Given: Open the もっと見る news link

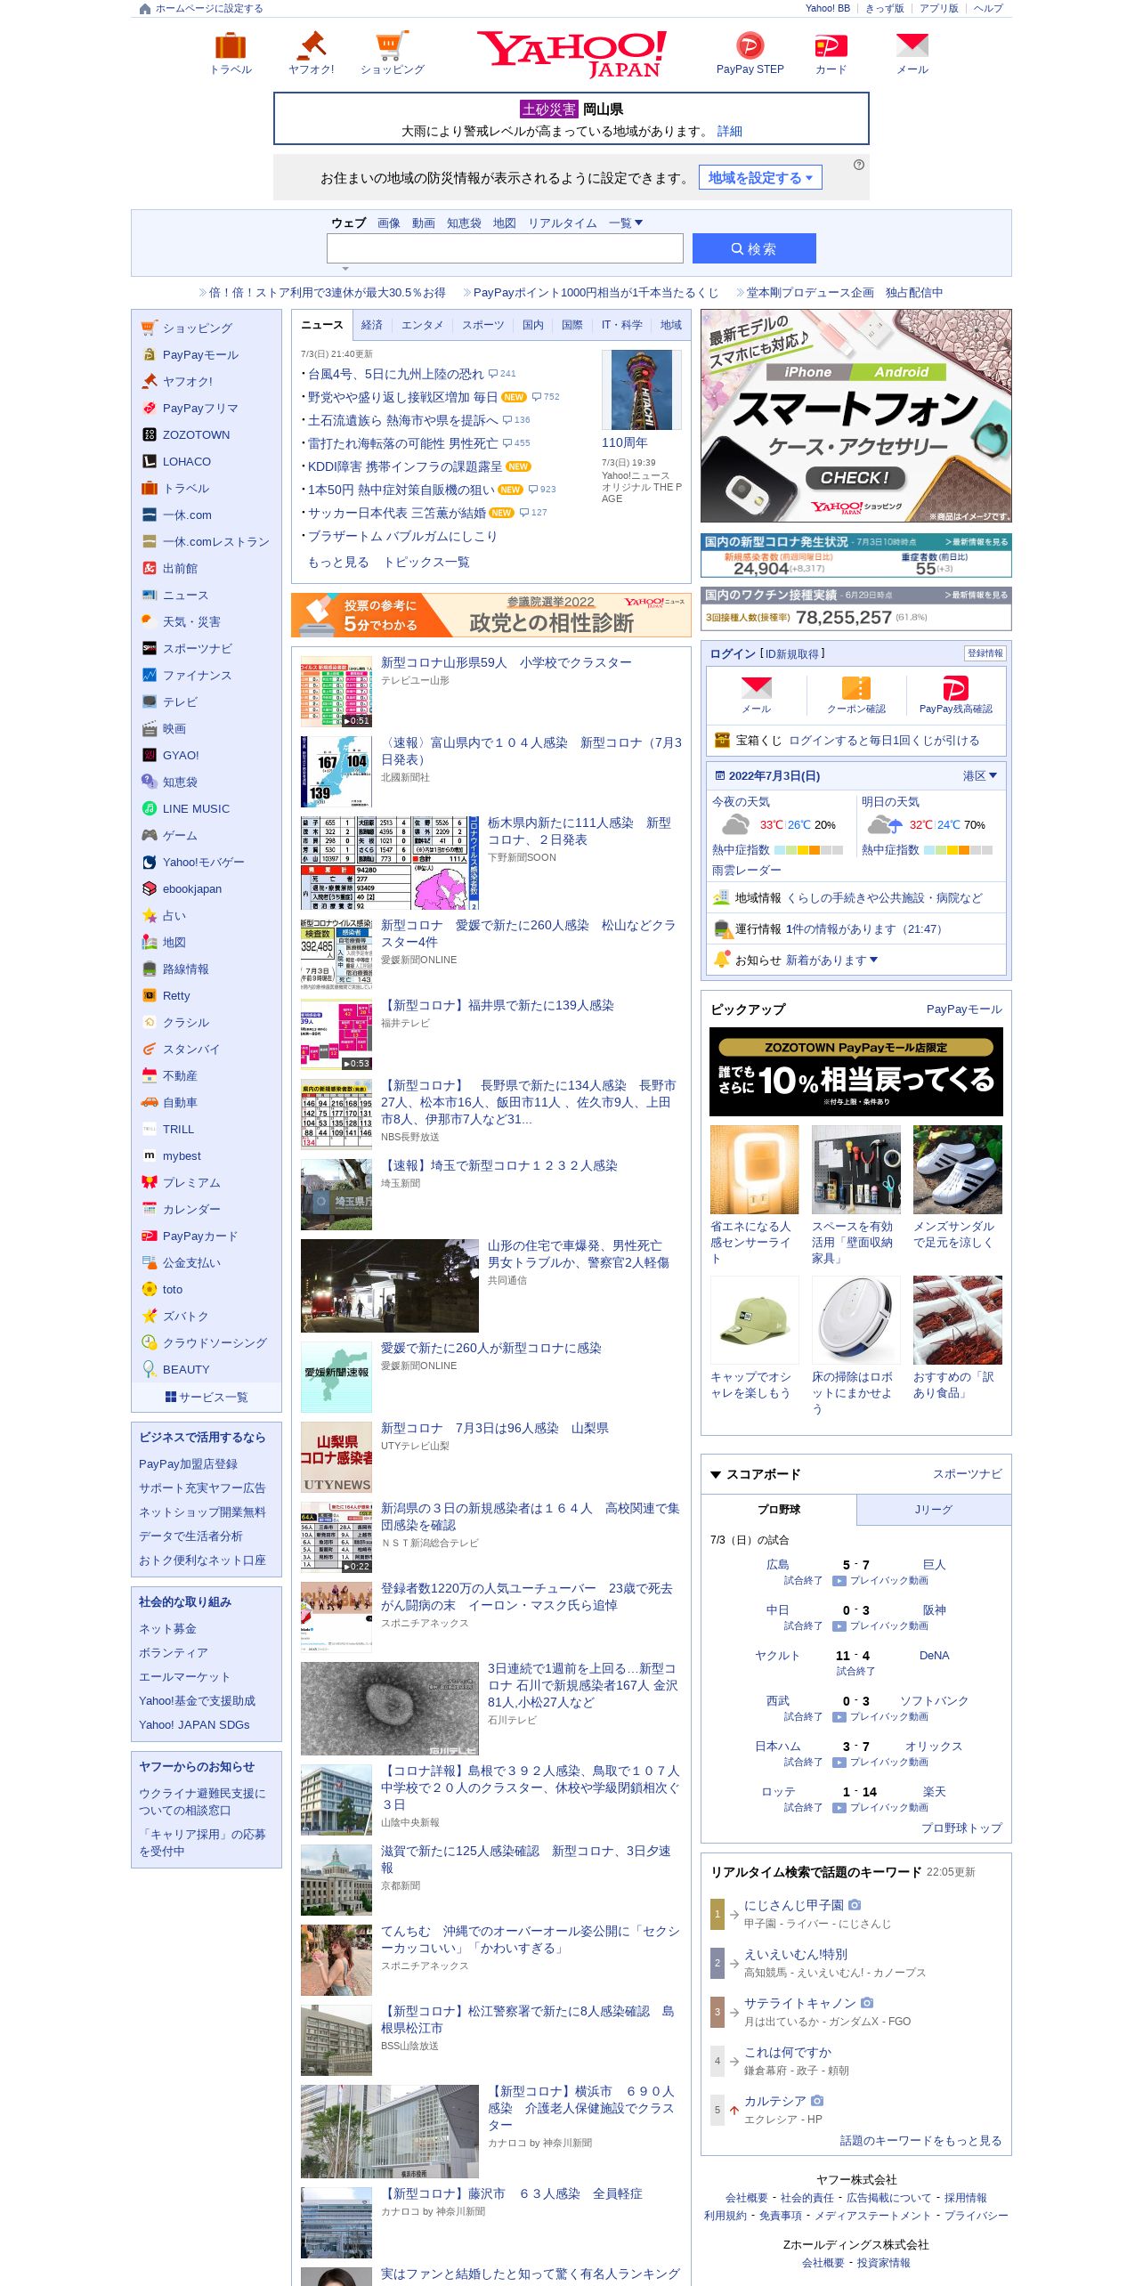Looking at the screenshot, I should (338, 563).
